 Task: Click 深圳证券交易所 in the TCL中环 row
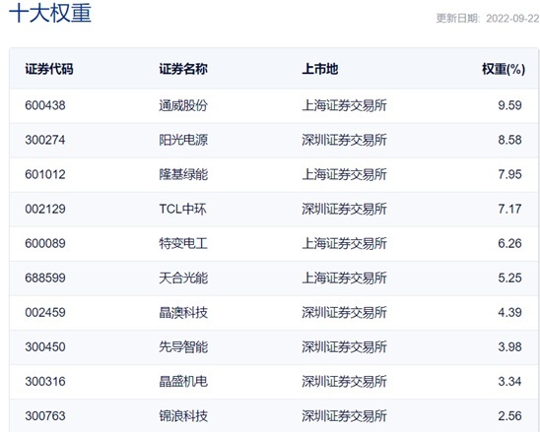[x=344, y=209]
